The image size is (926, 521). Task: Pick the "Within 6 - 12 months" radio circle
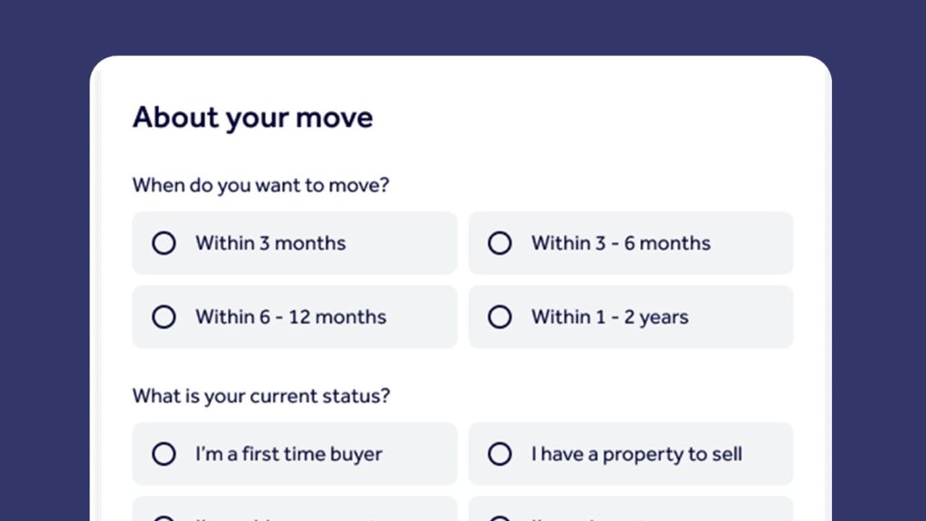click(164, 317)
